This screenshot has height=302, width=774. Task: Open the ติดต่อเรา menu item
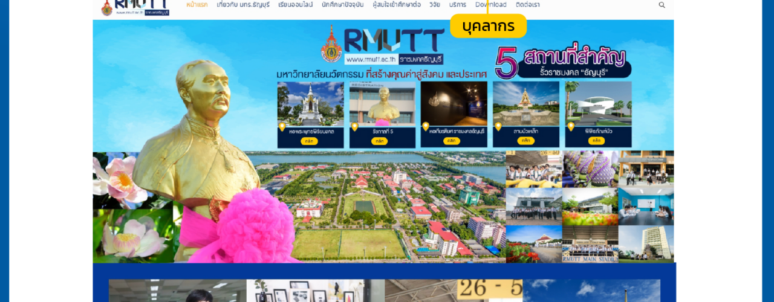tap(528, 5)
